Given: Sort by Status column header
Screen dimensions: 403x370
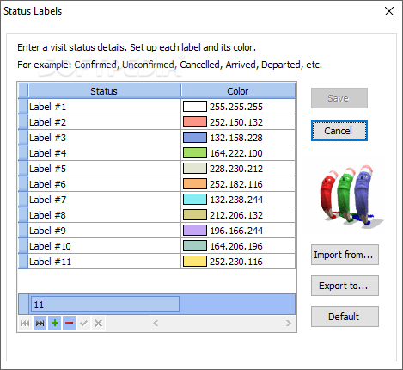Looking at the screenshot, I should click(105, 91).
